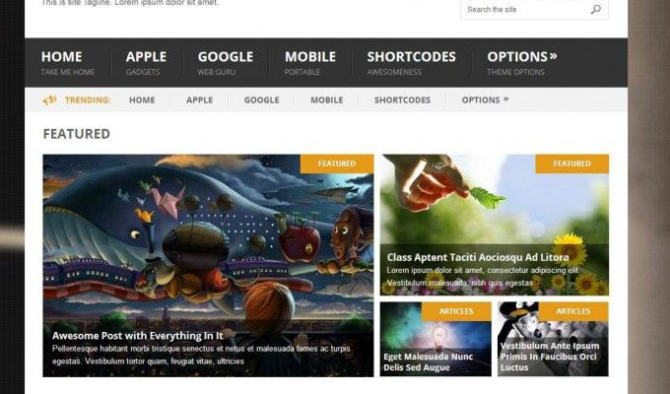Image resolution: width=670 pixels, height=394 pixels.
Task: Click Apple in the trending bar
Action: pos(200,100)
